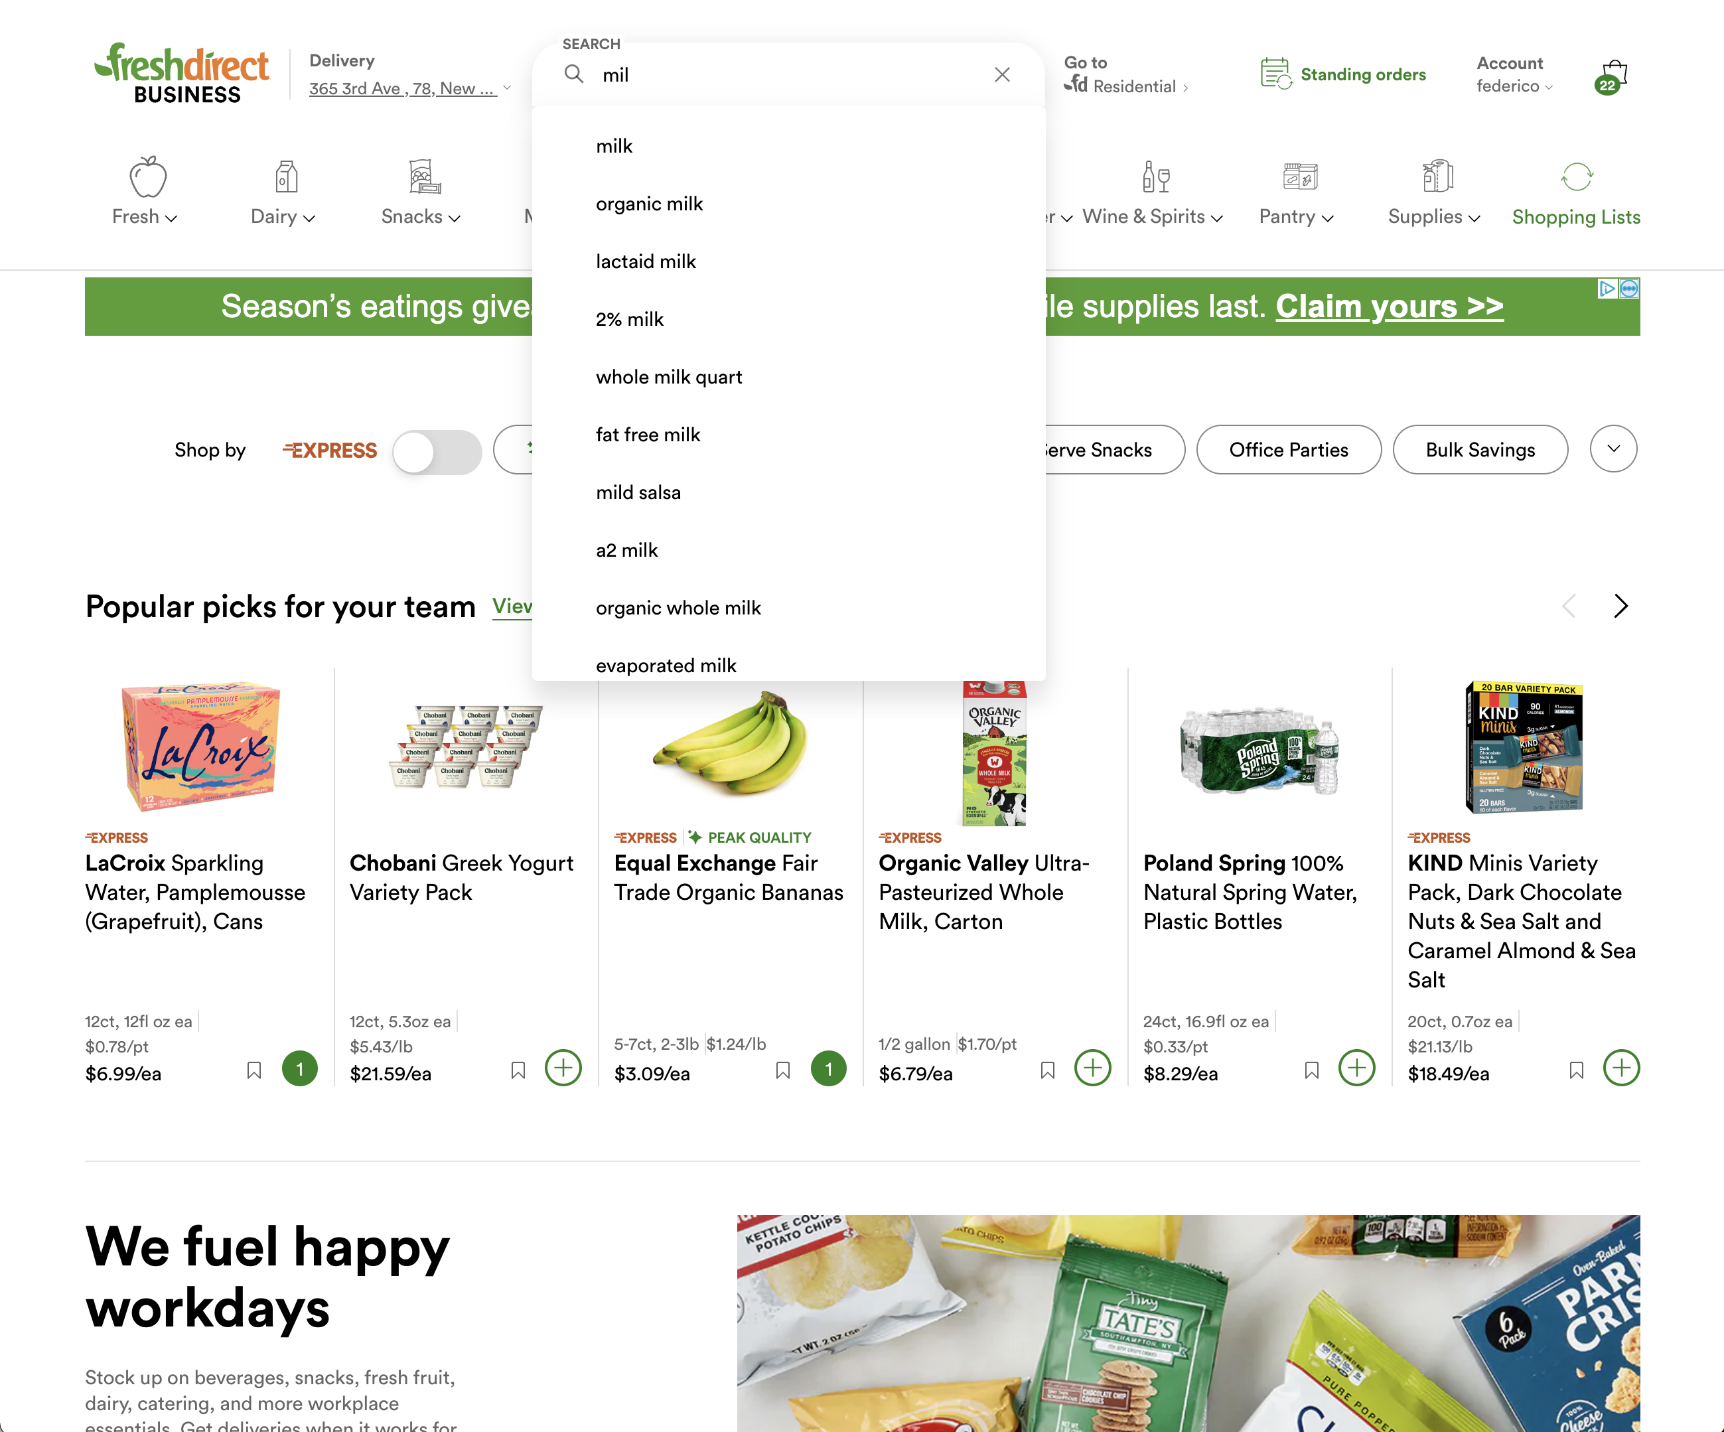The height and width of the screenshot is (1432, 1724).
Task: Click the Standing orders calendar icon
Action: coord(1276,74)
